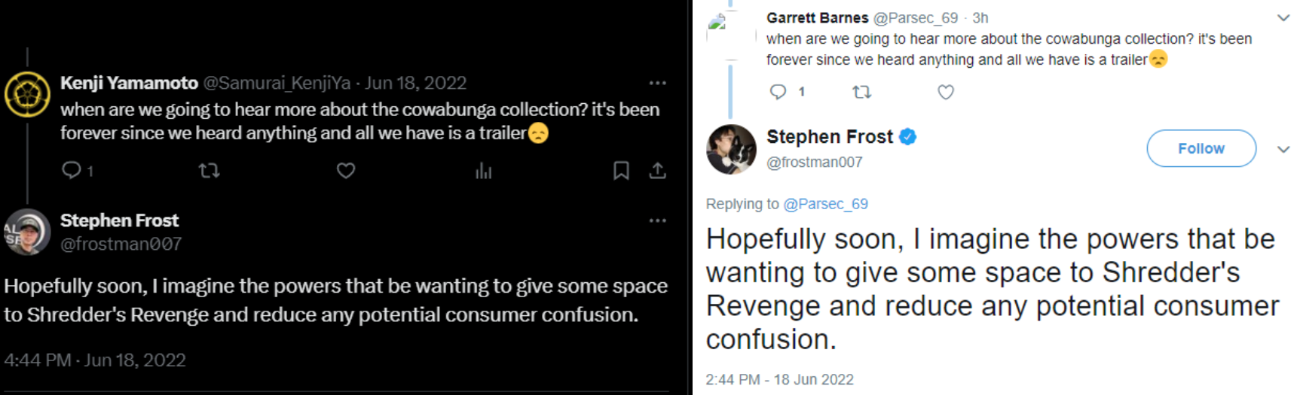Retweet Garrett Barnes' tweet
This screenshot has height=395, width=1303.
pyautogui.click(x=861, y=92)
